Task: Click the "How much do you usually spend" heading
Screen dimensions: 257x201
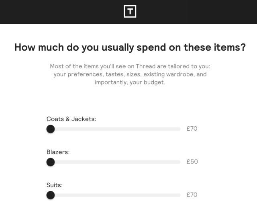Action: coord(130,47)
